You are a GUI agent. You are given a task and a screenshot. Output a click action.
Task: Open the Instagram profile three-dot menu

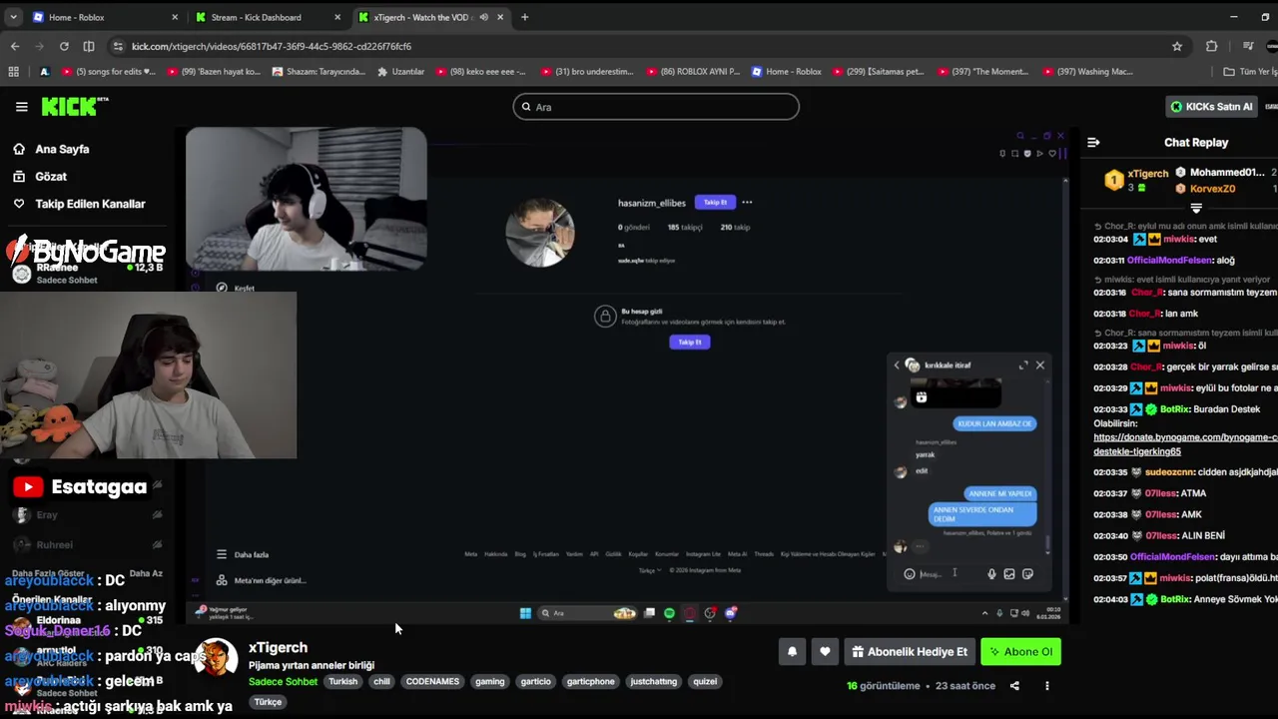point(747,203)
